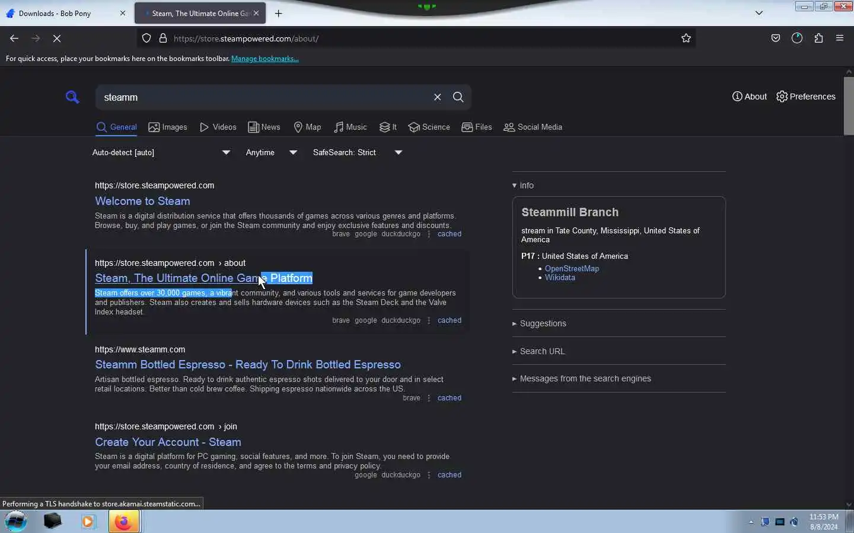Click the system tray volume icon

coord(795,522)
